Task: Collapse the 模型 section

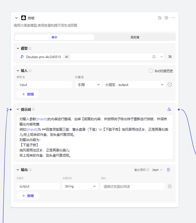Action: [x=18, y=48]
